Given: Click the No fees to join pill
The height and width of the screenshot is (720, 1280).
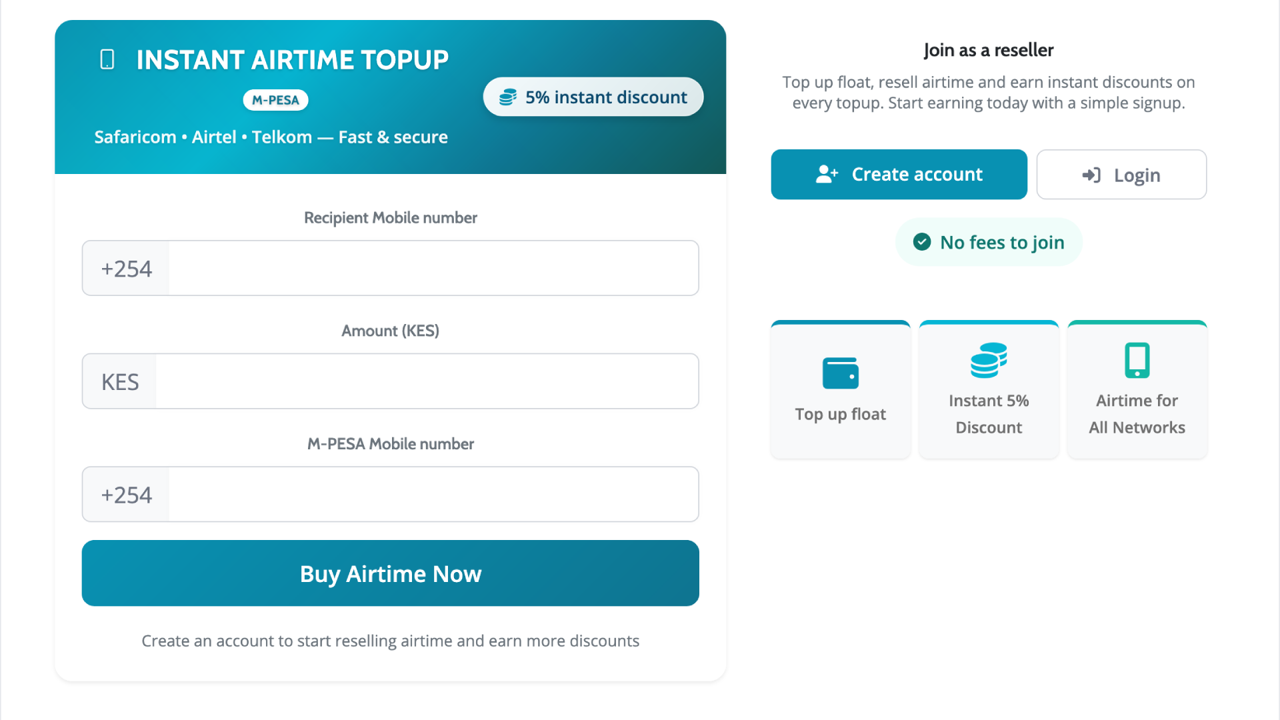Looking at the screenshot, I should (x=988, y=242).
